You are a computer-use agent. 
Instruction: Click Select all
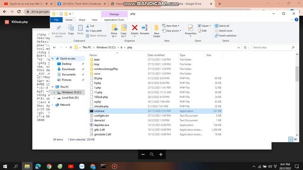click(222, 26)
